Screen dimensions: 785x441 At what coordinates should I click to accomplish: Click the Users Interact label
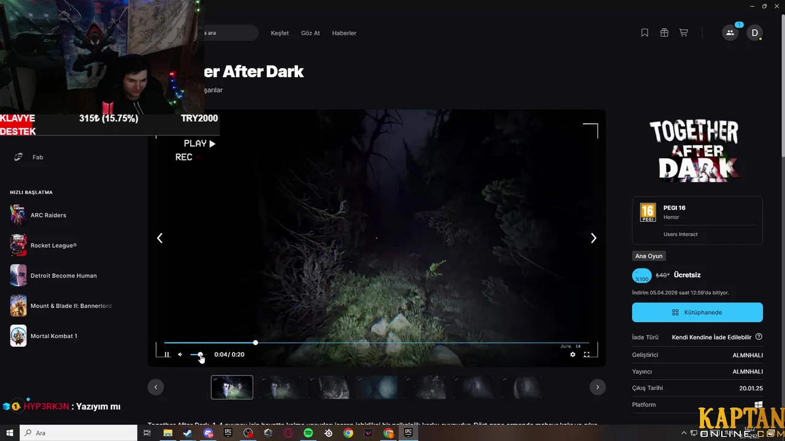[x=680, y=235]
